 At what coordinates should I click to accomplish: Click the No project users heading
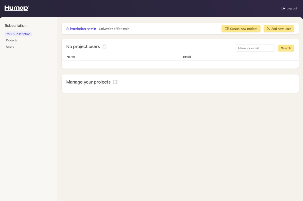point(83,46)
